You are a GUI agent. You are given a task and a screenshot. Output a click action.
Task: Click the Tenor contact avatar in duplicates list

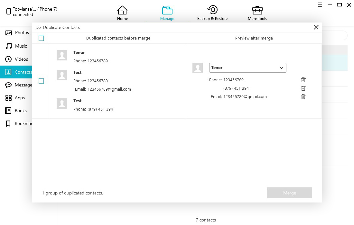point(62,55)
